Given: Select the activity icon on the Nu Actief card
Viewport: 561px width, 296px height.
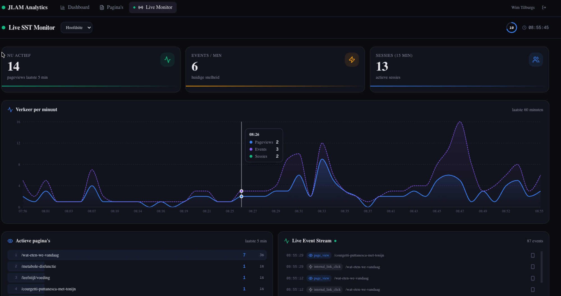Looking at the screenshot, I should coord(167,59).
